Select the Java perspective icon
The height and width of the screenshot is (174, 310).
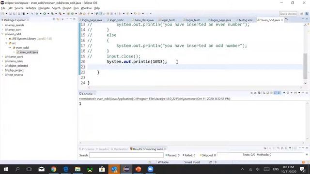(307, 14)
